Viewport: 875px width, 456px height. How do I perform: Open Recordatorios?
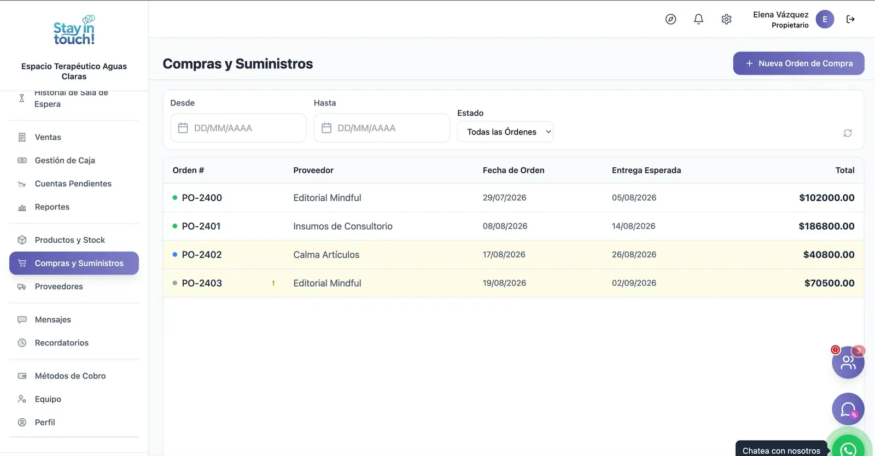tap(74, 343)
